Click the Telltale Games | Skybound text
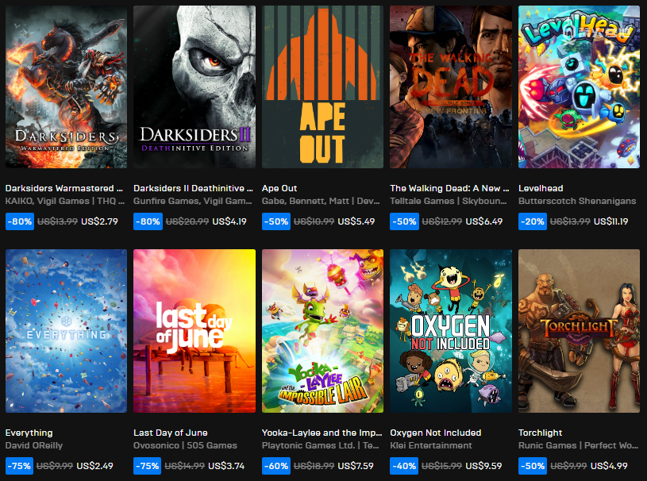Screen dimensions: 647x481 [x=449, y=201]
